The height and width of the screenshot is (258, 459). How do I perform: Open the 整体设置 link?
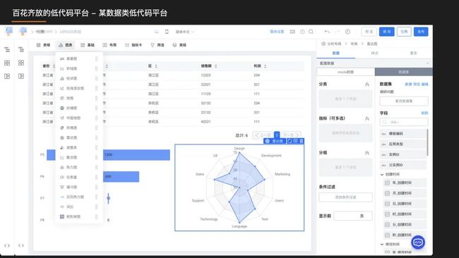(277, 32)
